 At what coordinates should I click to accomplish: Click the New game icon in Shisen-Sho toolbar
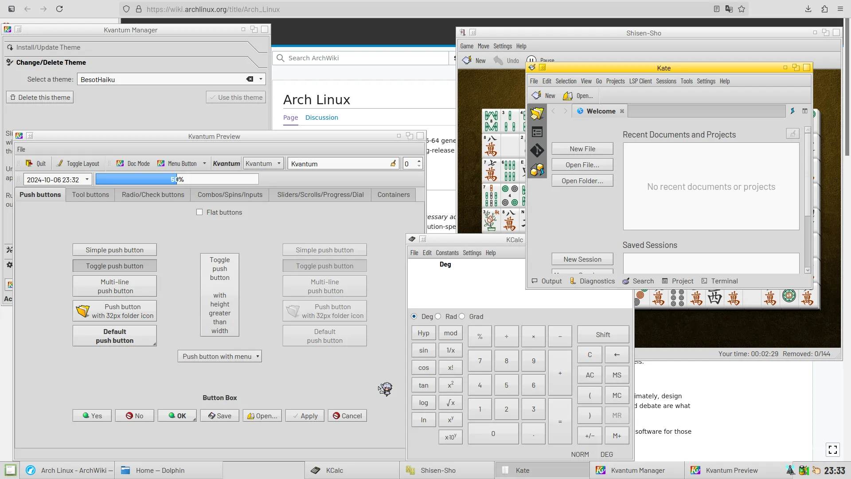pos(467,60)
